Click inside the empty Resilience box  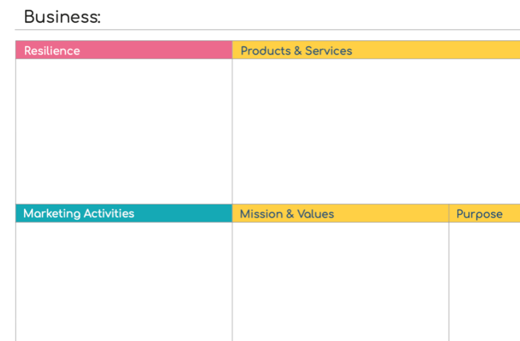coord(124,131)
